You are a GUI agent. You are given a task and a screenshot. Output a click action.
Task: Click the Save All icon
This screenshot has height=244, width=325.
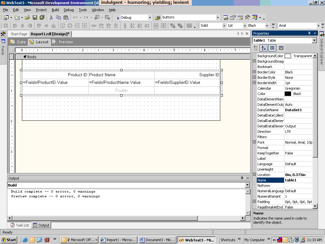click(x=42, y=18)
